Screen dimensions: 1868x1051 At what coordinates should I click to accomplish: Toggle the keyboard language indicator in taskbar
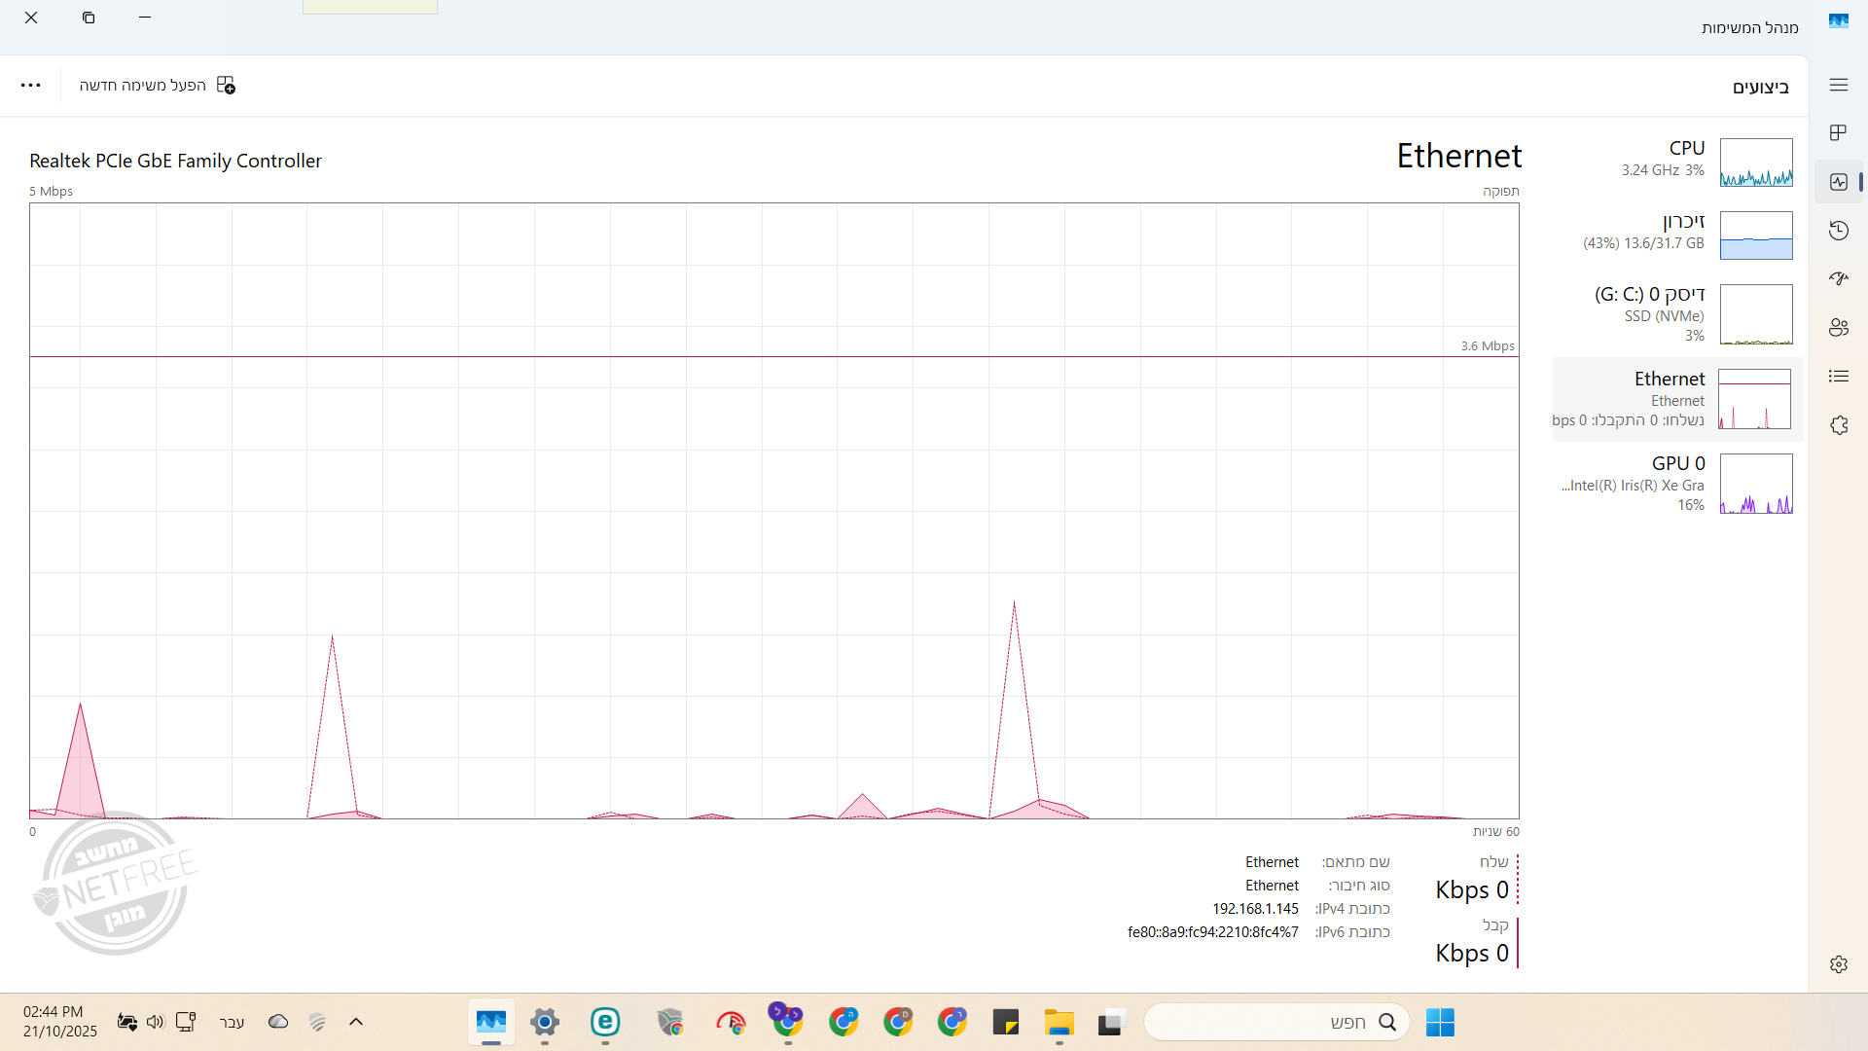[x=232, y=1022]
